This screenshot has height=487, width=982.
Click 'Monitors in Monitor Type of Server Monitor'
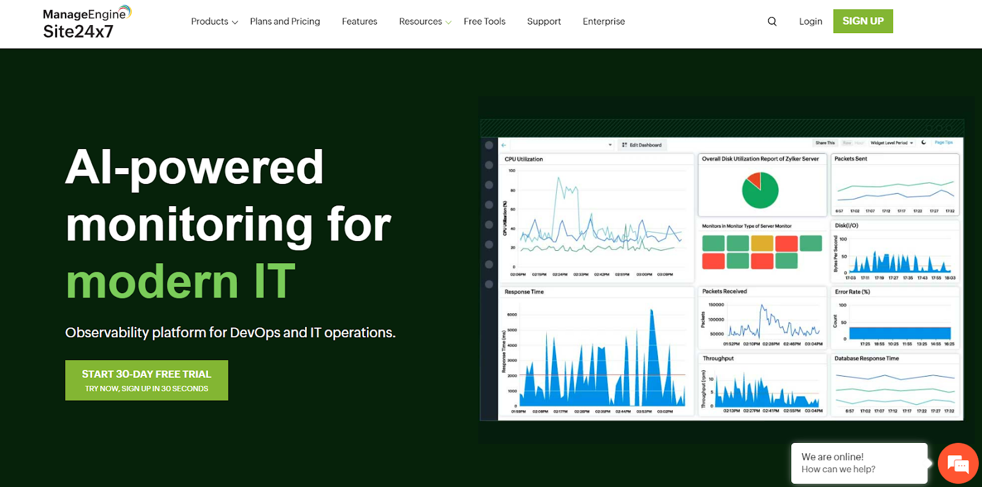(747, 226)
